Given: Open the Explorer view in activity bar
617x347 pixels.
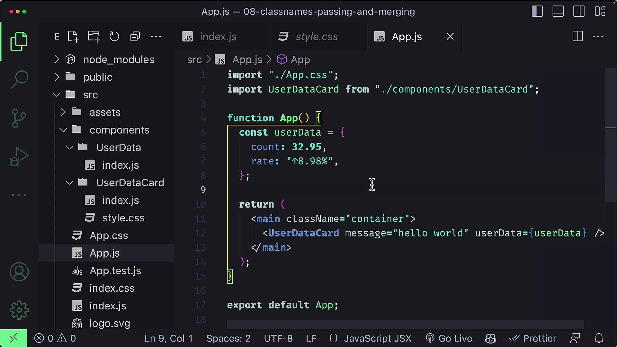Looking at the screenshot, I should click(19, 41).
